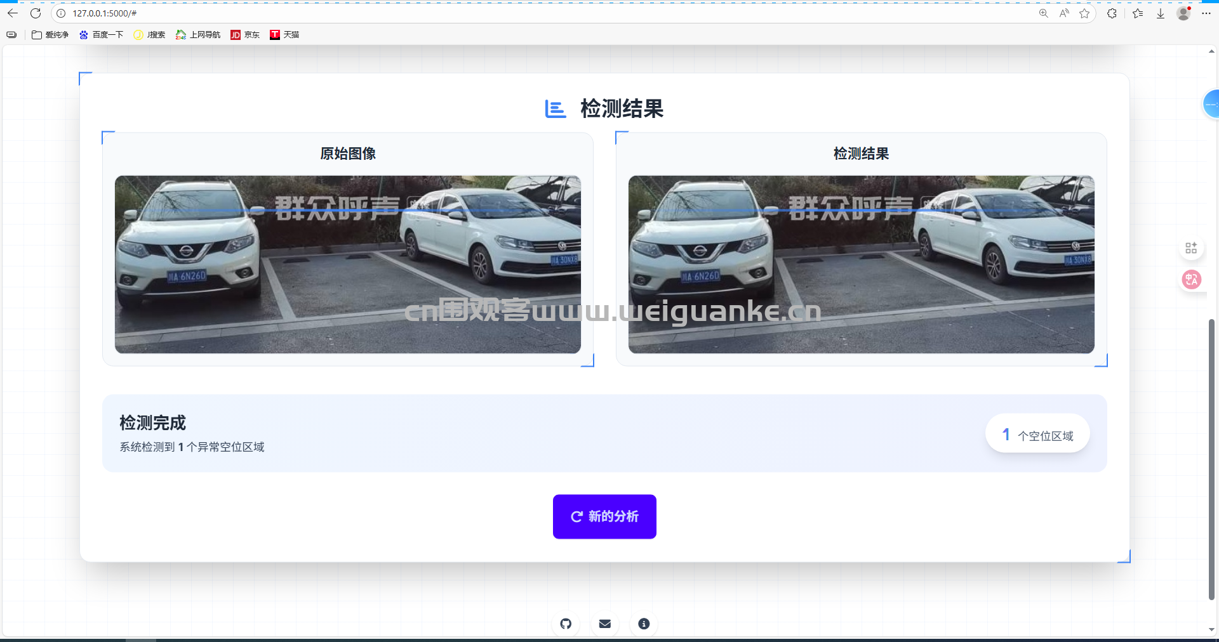This screenshot has width=1219, height=642.
Task: Click the email envelope icon in footer
Action: coord(605,624)
